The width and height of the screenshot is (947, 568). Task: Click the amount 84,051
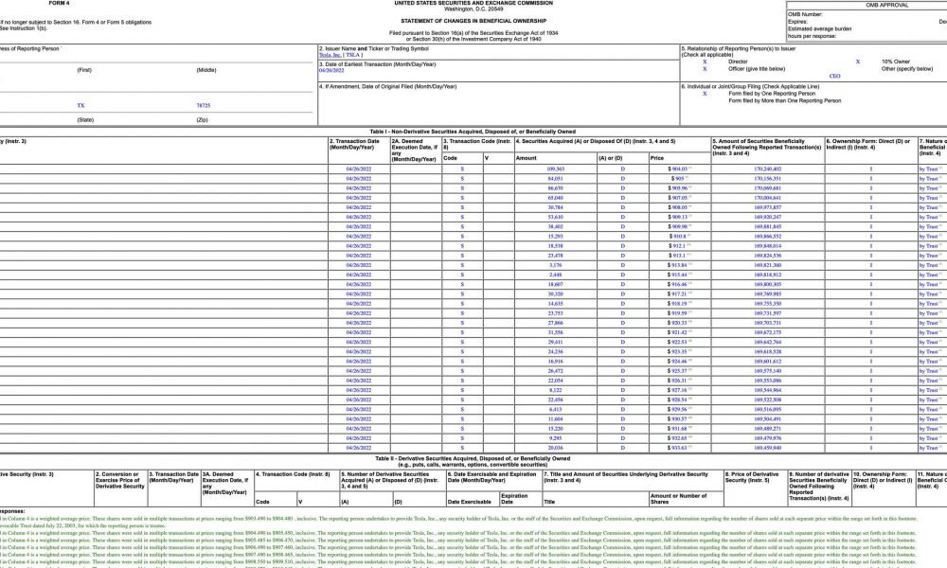pyautogui.click(x=555, y=179)
